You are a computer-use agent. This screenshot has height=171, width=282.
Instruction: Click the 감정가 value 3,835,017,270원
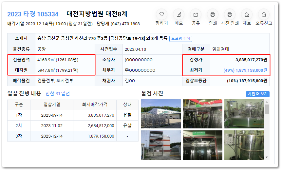click(x=251, y=60)
